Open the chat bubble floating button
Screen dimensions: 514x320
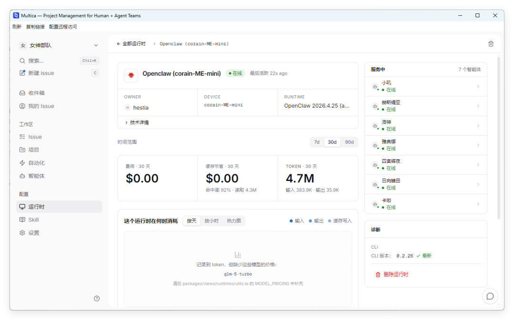490,296
